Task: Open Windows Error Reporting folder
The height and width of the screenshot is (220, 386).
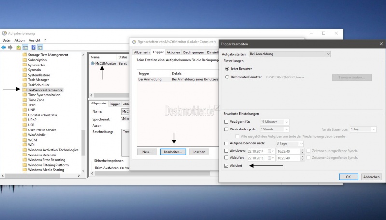Action: [x=47, y=160]
